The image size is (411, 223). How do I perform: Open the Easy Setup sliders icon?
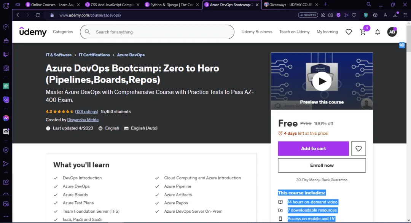pos(405,15)
